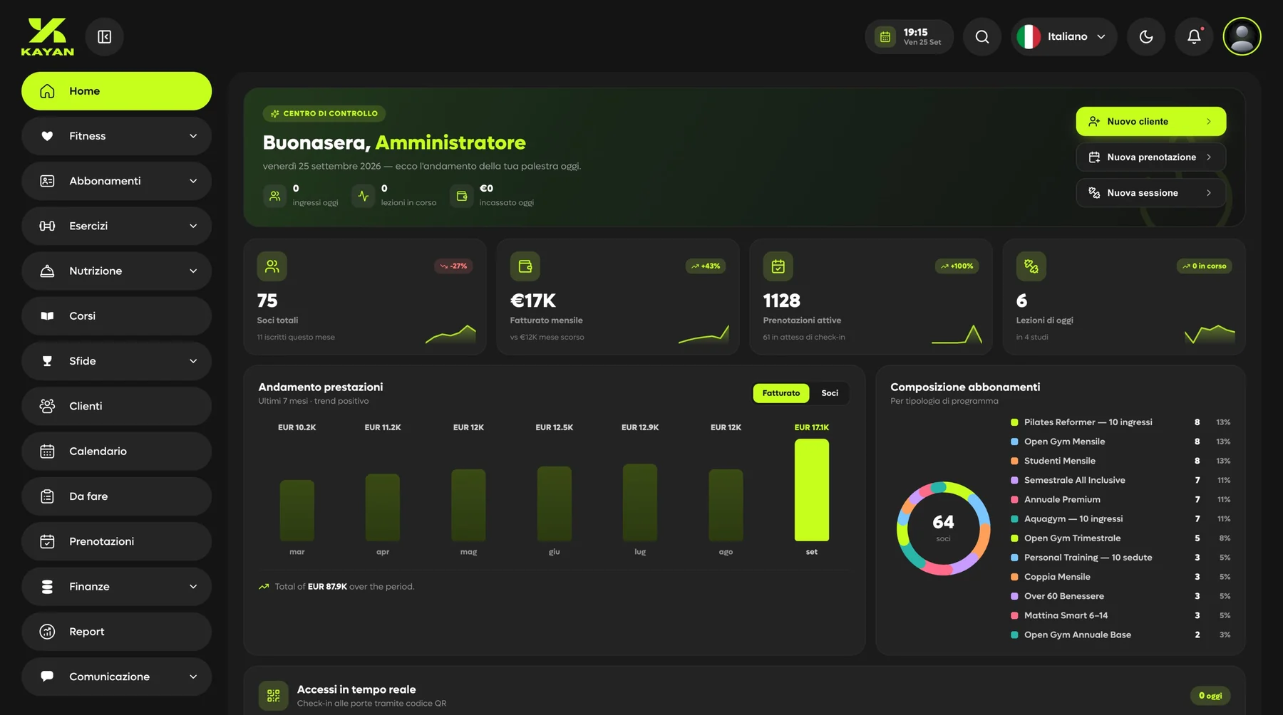Click the calendar icon beside the 19:15 clock
Image resolution: width=1283 pixels, height=715 pixels.
885,37
